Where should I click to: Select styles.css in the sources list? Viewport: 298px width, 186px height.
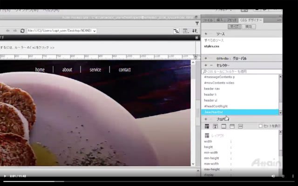pyautogui.click(x=211, y=46)
